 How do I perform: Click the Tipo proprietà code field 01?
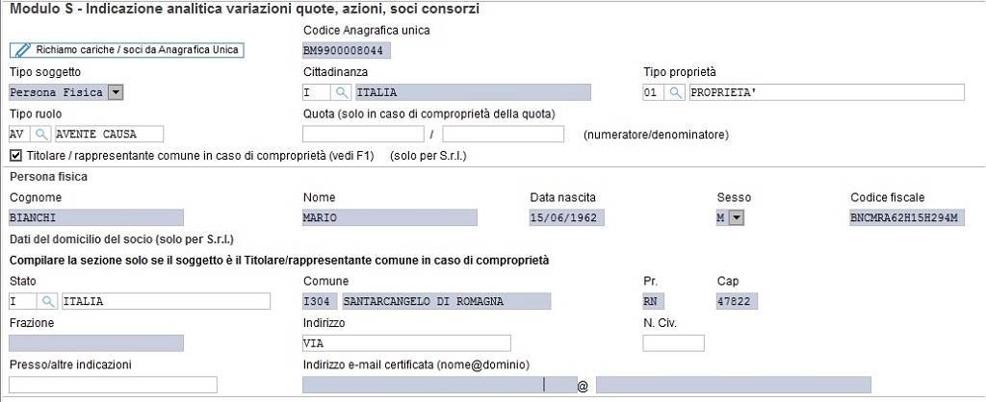click(x=655, y=92)
